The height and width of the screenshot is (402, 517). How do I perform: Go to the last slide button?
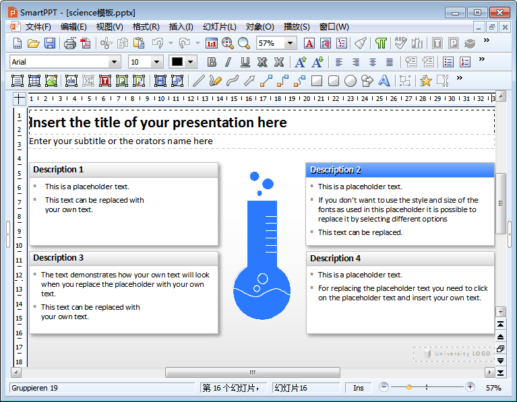[x=501, y=373]
